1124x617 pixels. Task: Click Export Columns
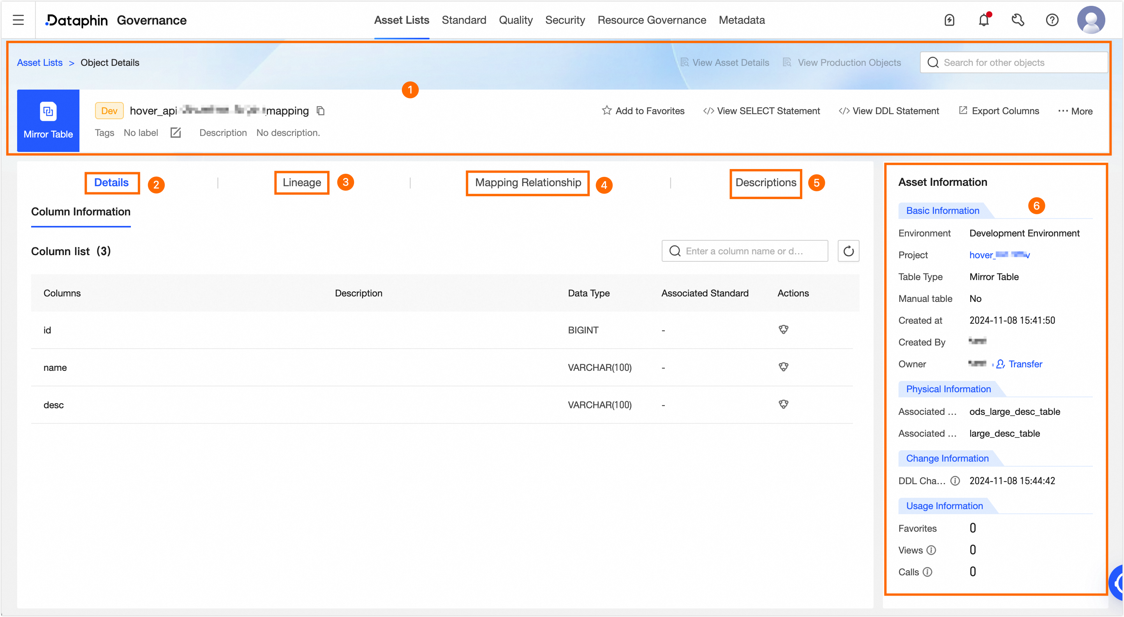[x=999, y=111]
